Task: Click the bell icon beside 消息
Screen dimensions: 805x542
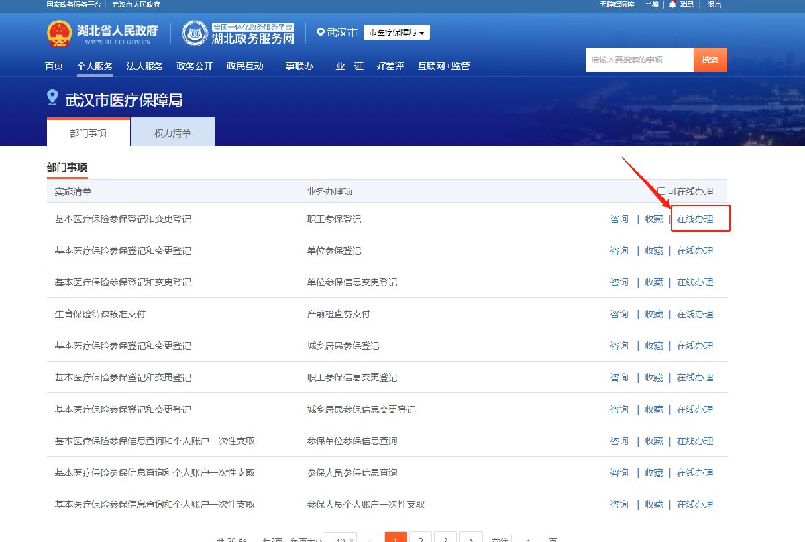Action: click(672, 5)
